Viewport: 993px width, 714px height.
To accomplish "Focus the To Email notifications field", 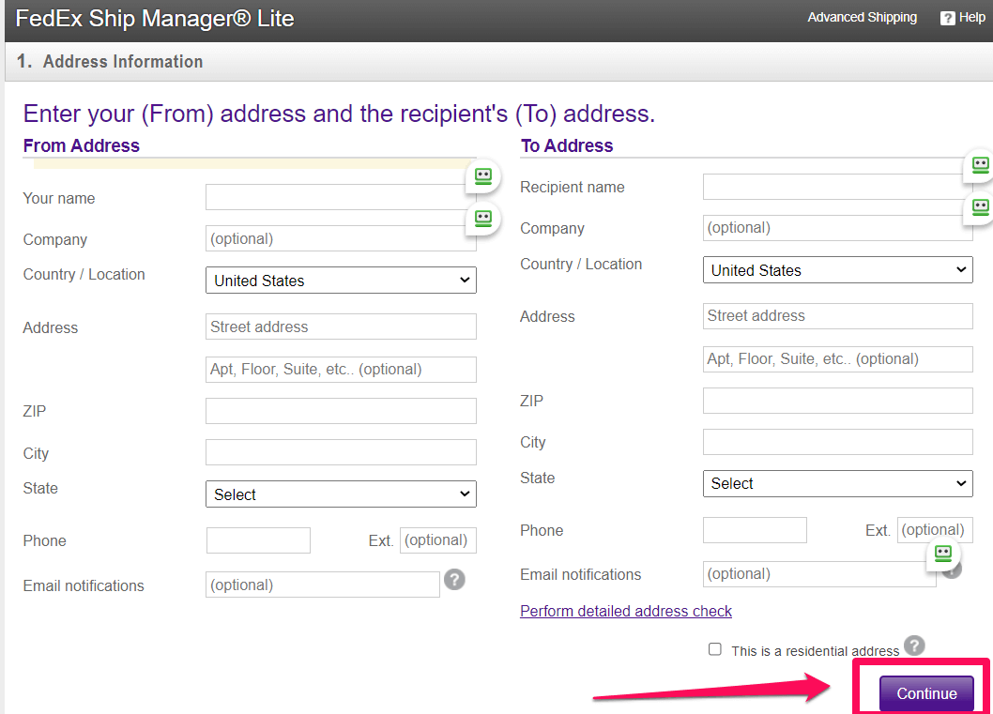I will point(819,574).
